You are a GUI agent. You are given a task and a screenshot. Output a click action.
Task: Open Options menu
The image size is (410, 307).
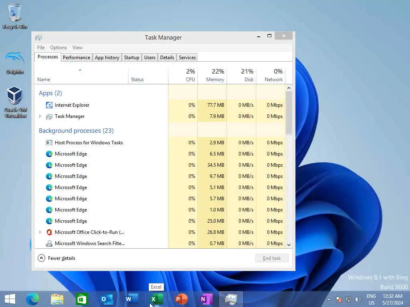tap(58, 48)
